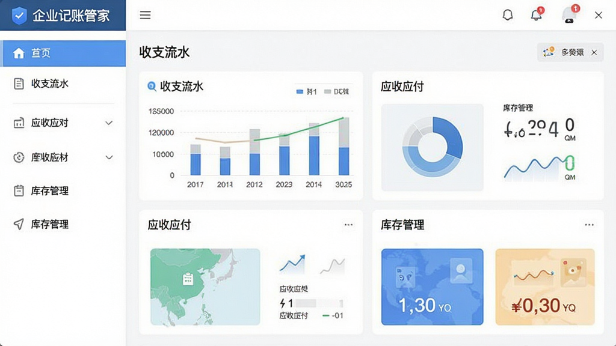The image size is (616, 346).
Task: Click the lightning bolt icon beside 1
Action: 283,303
